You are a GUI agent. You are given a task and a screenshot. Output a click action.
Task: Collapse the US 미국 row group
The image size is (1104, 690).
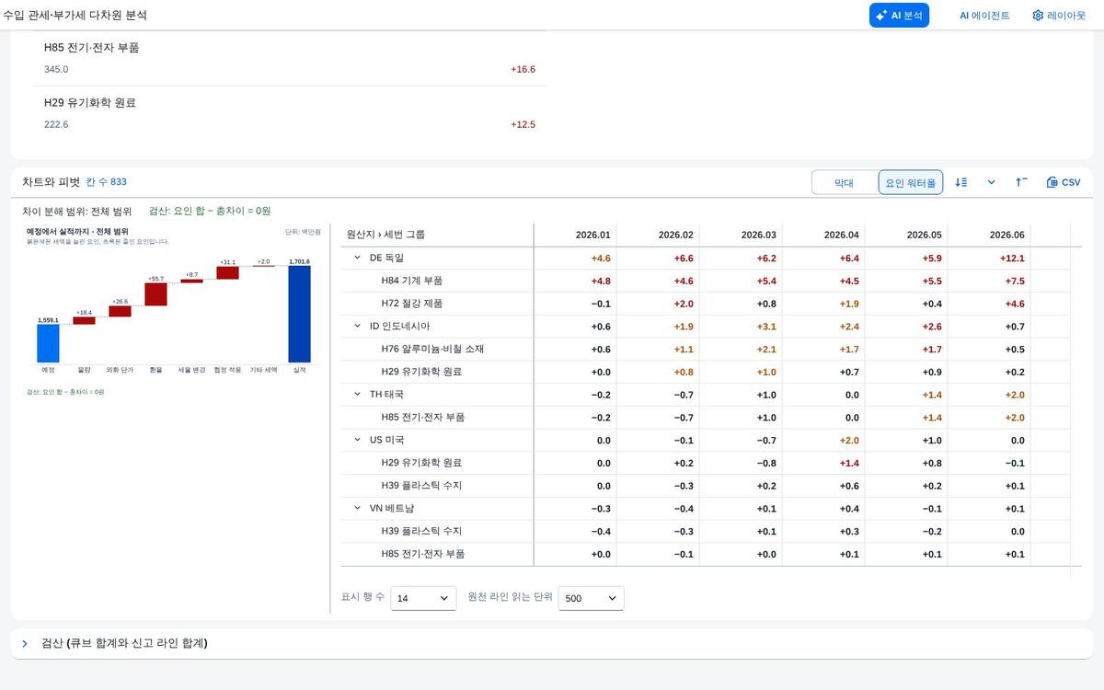pyautogui.click(x=357, y=440)
